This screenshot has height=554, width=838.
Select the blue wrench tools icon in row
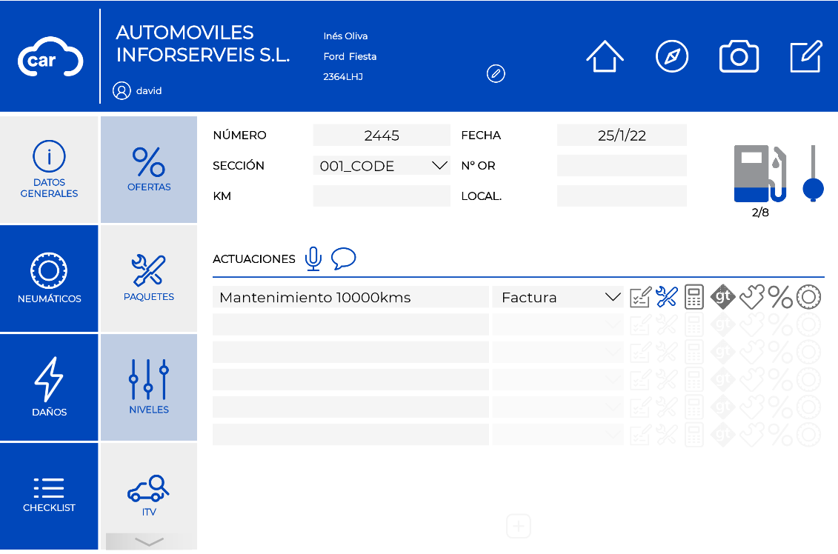666,297
